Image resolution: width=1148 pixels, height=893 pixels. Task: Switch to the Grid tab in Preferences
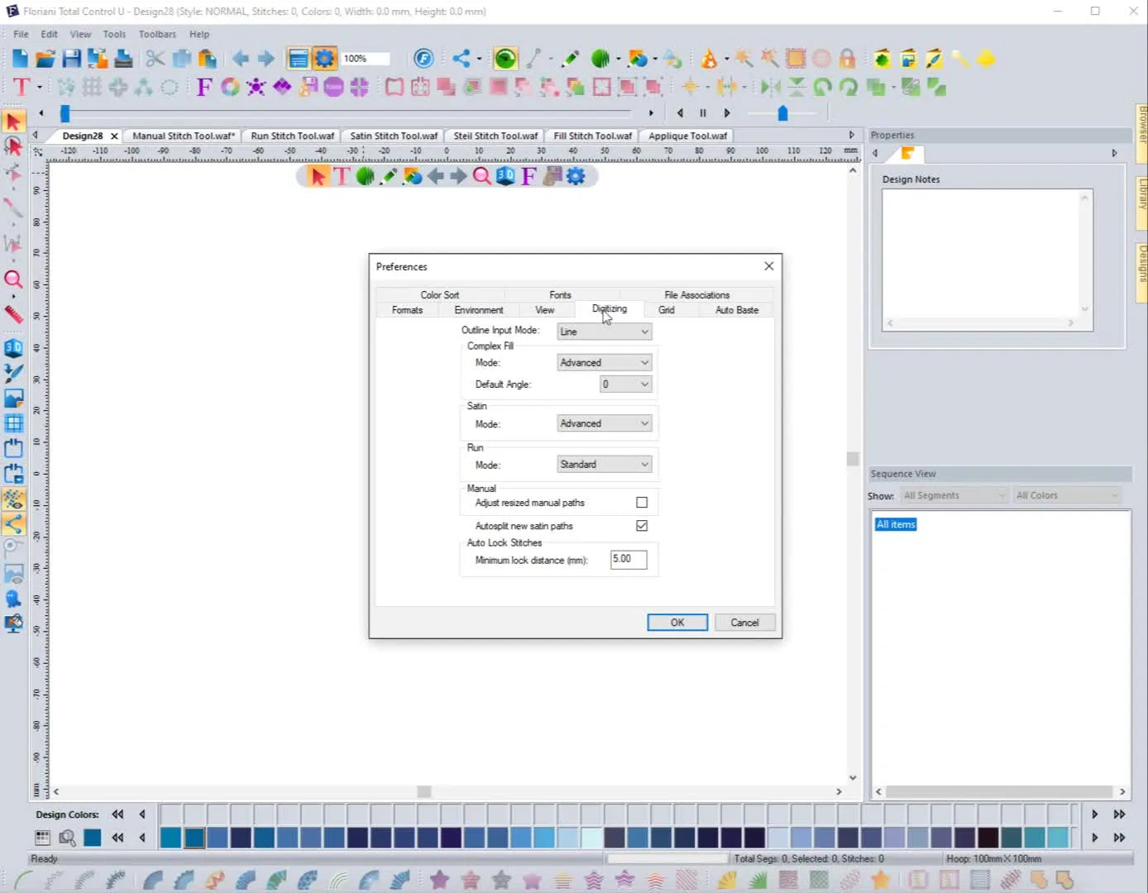point(666,309)
